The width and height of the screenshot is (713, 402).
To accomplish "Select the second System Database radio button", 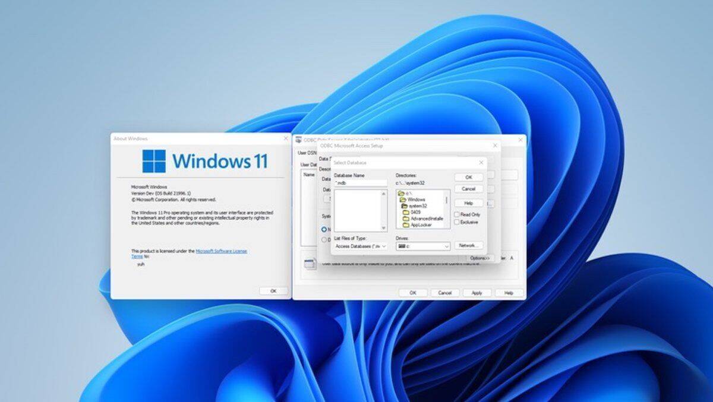I will (324, 240).
